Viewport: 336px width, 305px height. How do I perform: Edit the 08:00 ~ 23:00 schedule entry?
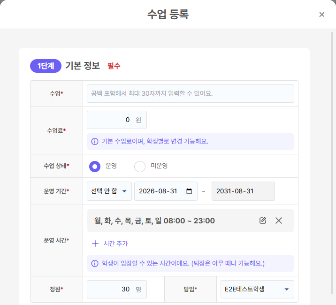coord(263,221)
